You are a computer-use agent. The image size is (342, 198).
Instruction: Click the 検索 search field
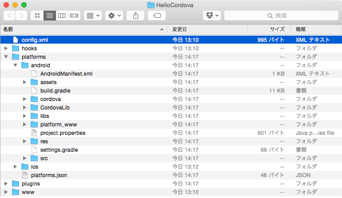pyautogui.click(x=281, y=16)
